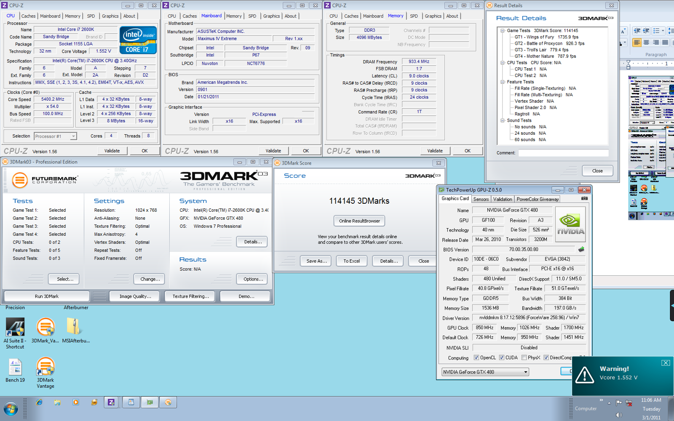Click taskbar clock showing 11:06 AM
The image size is (674, 421).
click(x=651, y=400)
